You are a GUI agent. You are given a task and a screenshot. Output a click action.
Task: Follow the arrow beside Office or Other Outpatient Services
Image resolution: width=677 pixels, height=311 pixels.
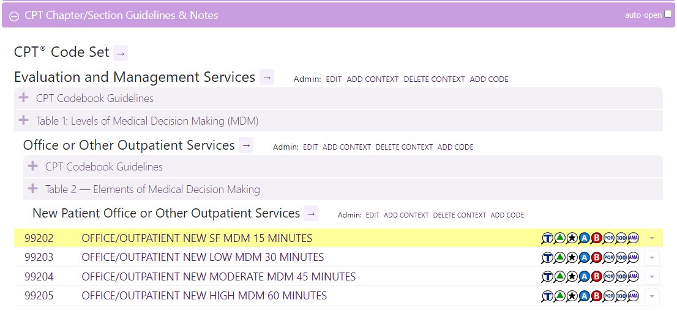(x=246, y=145)
